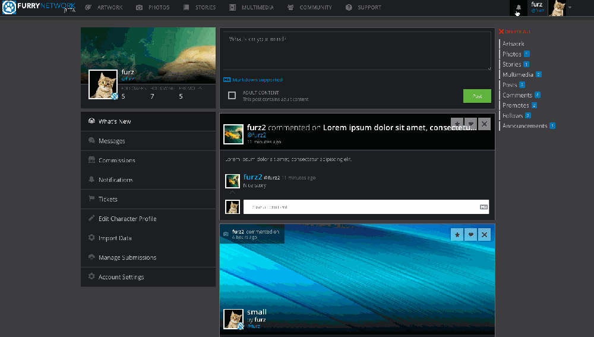Click the camera icon on photo notification

click(226, 234)
